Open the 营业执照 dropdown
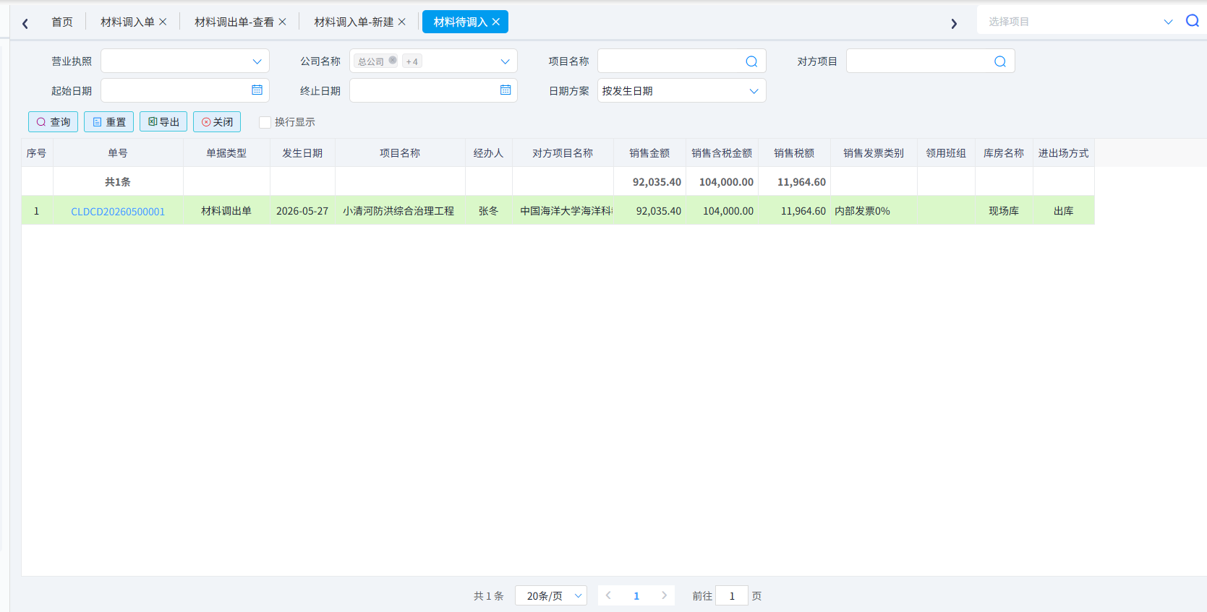1207x612 pixels. pyautogui.click(x=185, y=61)
